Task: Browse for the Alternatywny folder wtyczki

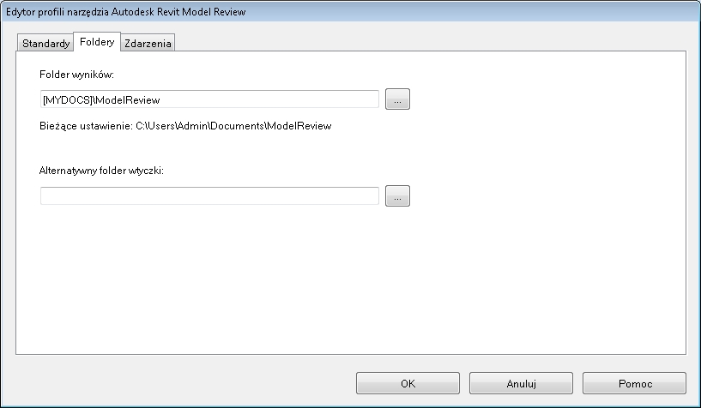Action: (397, 196)
